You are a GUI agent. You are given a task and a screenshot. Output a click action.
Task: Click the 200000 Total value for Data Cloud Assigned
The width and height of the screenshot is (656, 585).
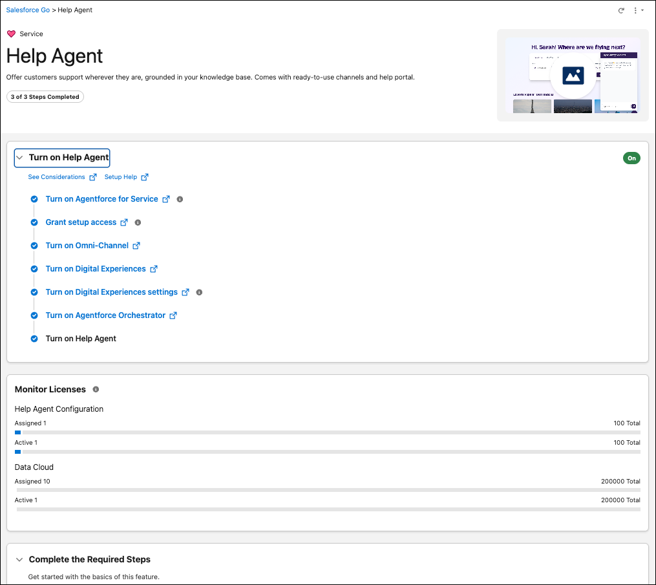620,481
